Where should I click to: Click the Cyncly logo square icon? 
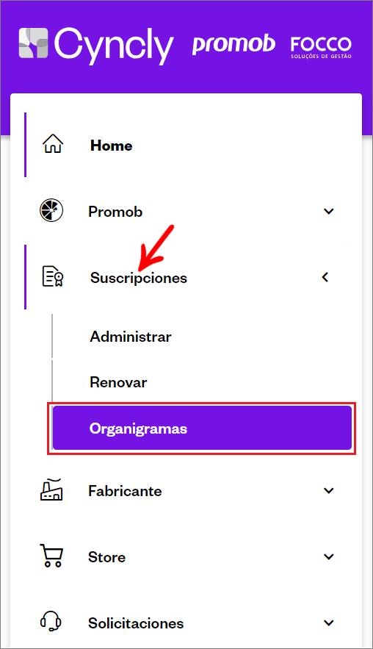pyautogui.click(x=34, y=43)
